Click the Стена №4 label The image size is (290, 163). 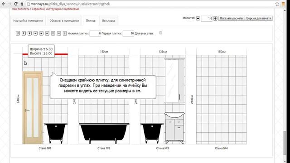point(222,148)
